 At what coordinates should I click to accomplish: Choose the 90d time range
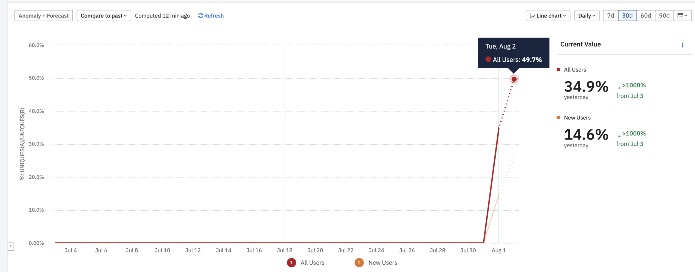pos(664,16)
